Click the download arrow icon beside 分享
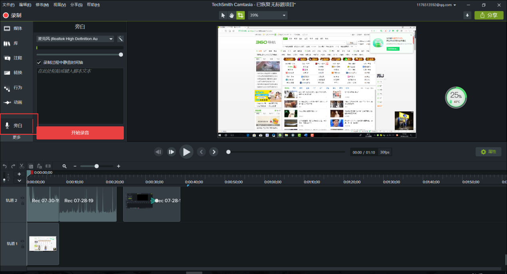507x274 pixels. click(x=467, y=15)
